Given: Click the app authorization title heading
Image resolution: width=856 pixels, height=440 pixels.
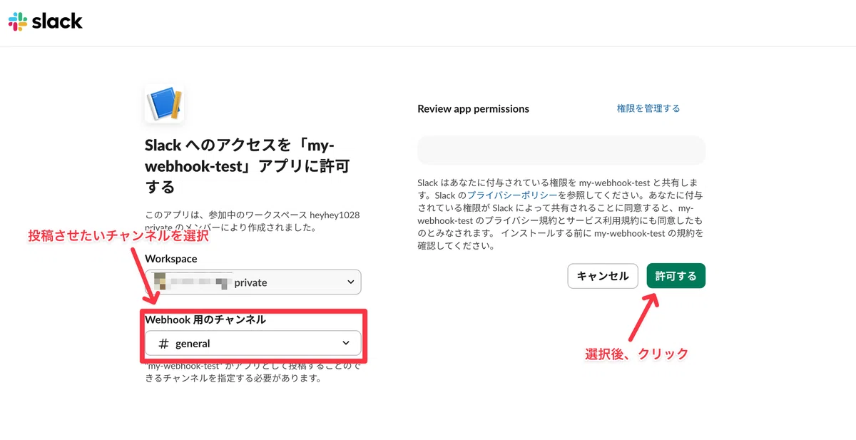Looking at the screenshot, I should pyautogui.click(x=248, y=166).
